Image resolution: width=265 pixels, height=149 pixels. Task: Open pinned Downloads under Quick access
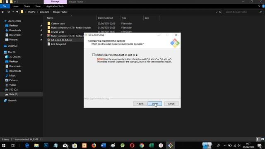tap(15, 30)
